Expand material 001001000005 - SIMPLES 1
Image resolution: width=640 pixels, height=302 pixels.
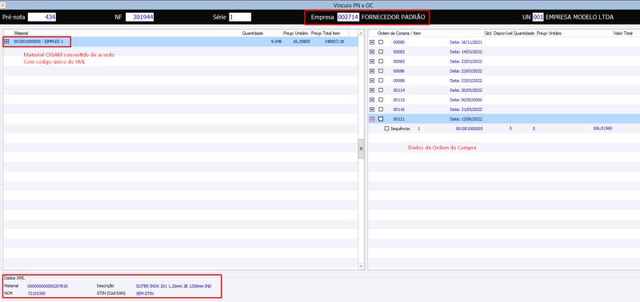pos(7,42)
